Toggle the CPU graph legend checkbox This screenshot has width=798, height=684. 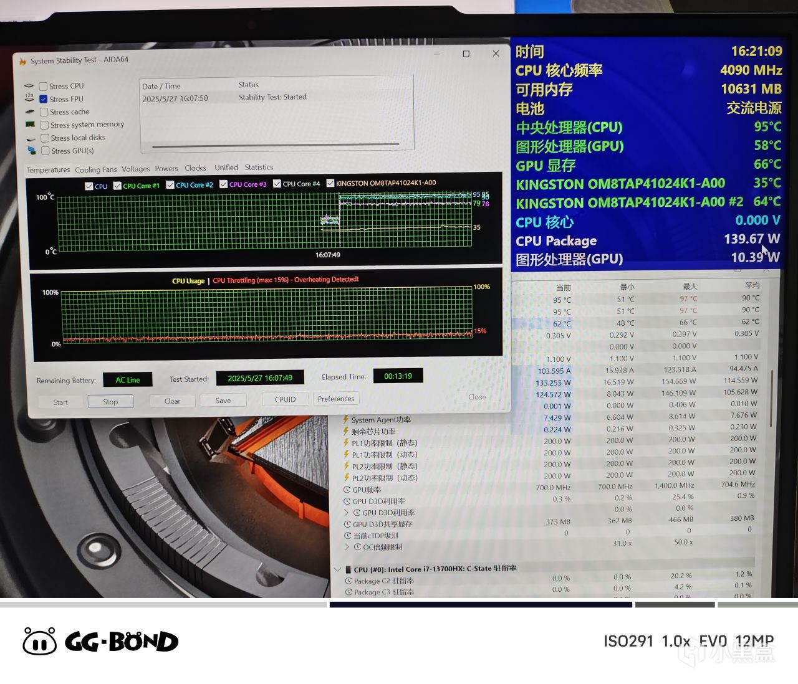click(x=89, y=186)
